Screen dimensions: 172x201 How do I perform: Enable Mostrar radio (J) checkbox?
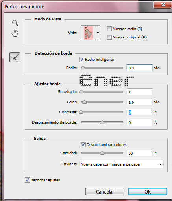[109, 29]
